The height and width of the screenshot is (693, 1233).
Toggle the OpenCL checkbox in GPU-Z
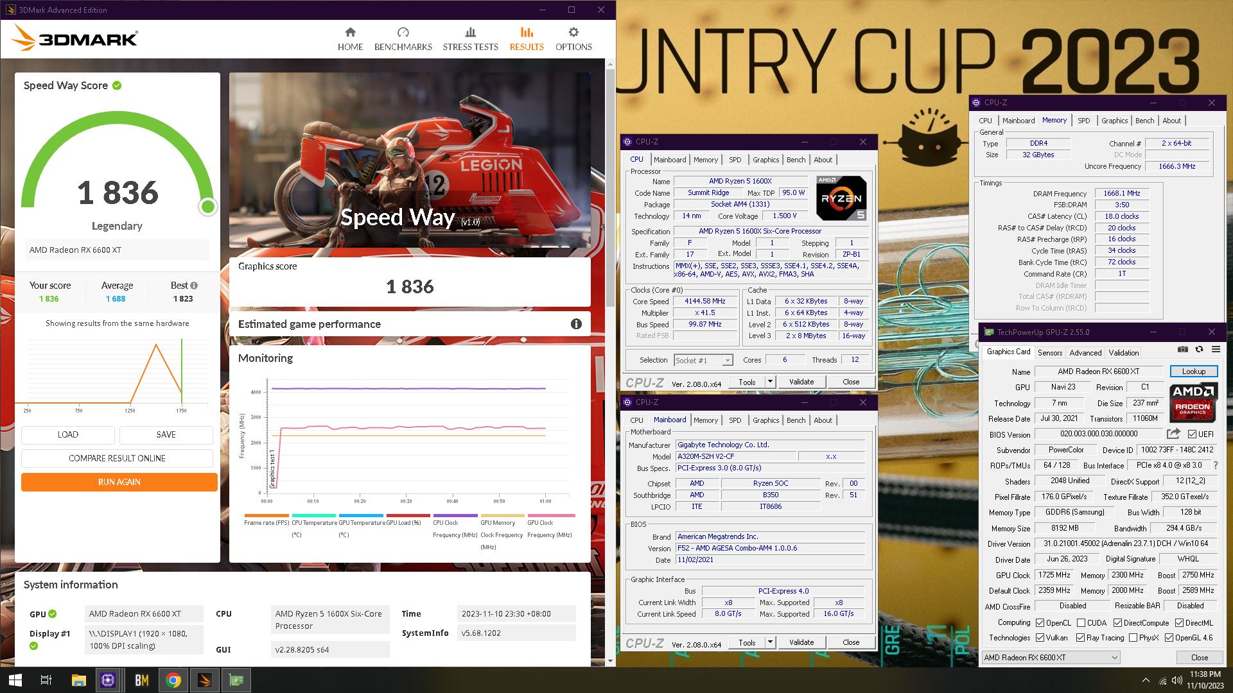tap(1040, 623)
